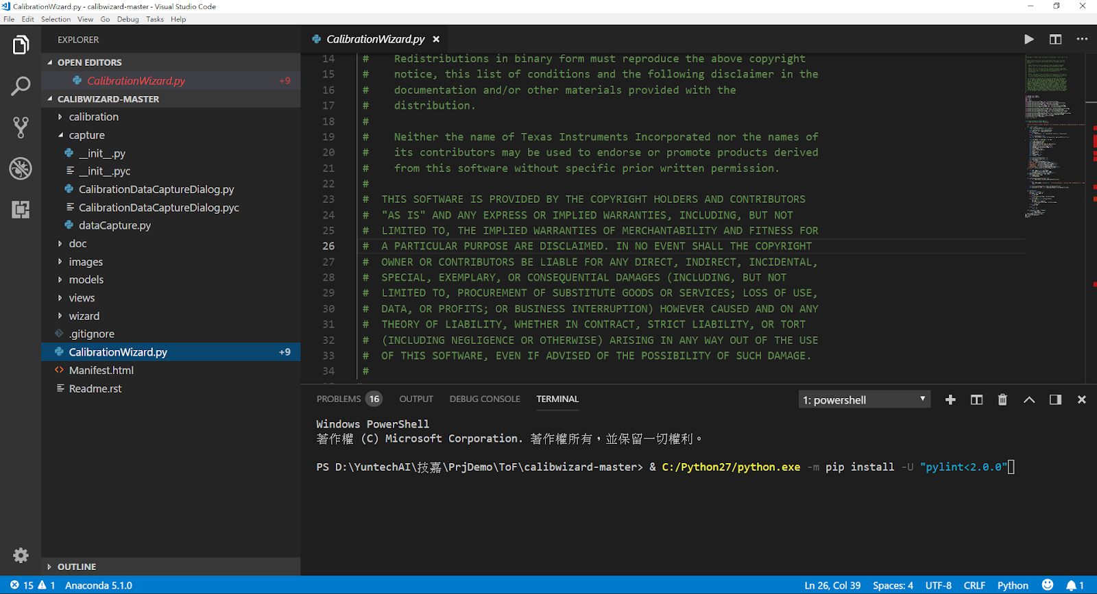Screen dimensions: 1097x594
Task: Open the __init__.pyc file
Action: 171,171
